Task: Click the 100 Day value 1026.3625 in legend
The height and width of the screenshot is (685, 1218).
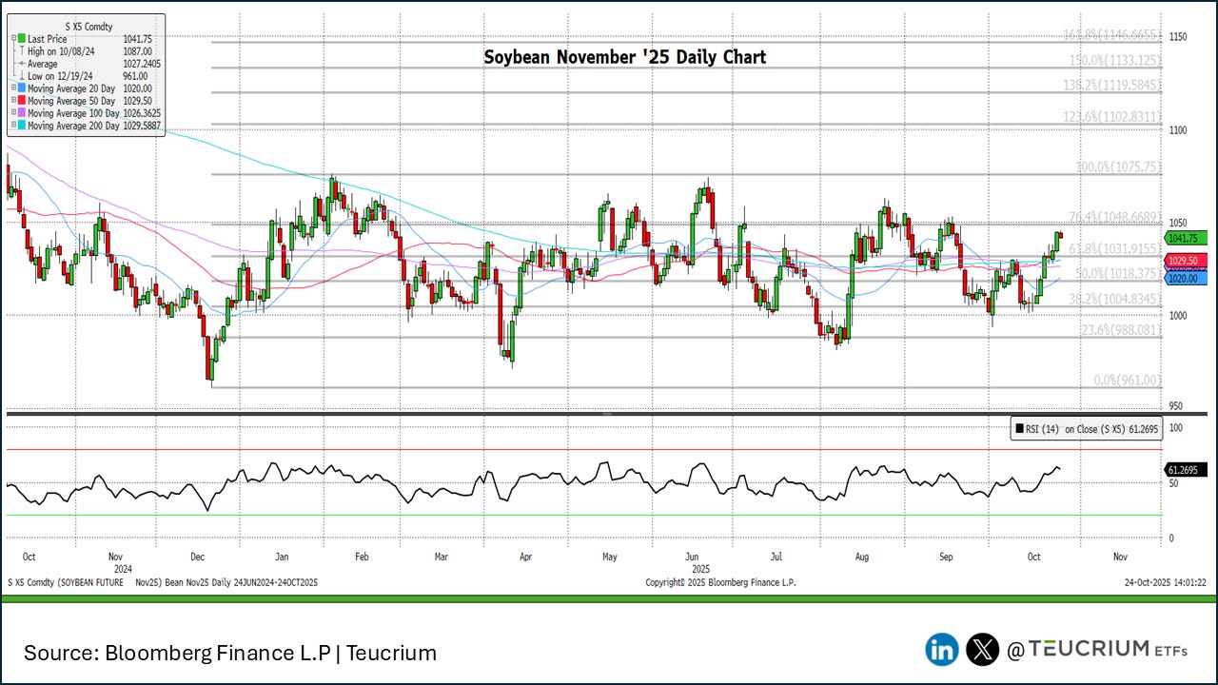Action: coord(142,113)
